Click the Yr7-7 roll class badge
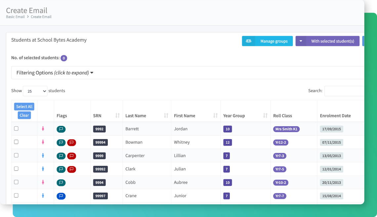Screen dimensions: 377x217 280,196
